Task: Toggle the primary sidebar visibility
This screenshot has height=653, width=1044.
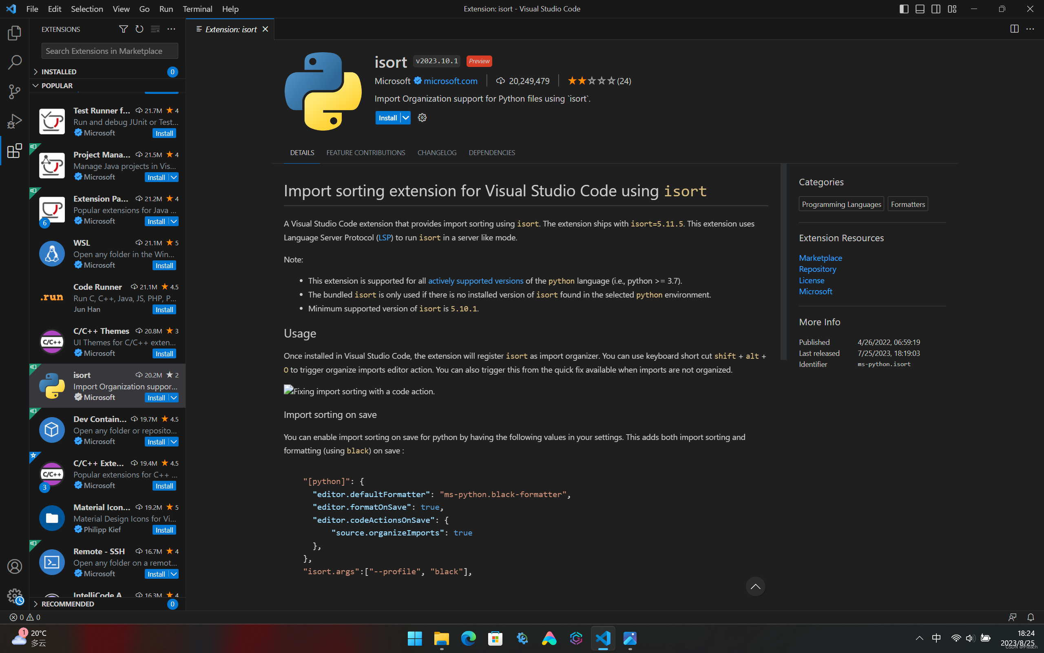Action: click(903, 9)
